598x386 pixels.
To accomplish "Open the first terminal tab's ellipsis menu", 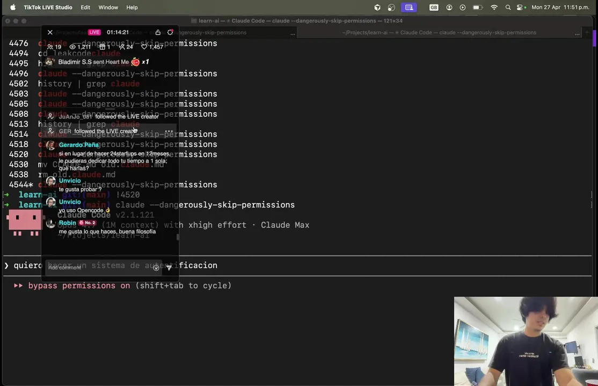I will [293, 34].
